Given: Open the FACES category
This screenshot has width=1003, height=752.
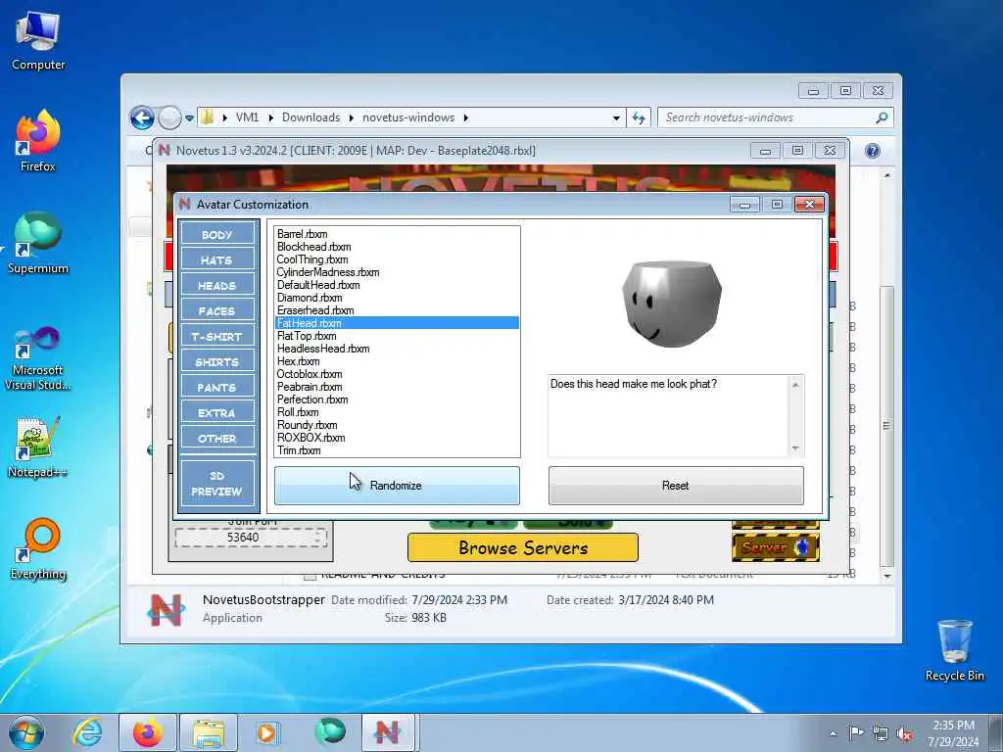Looking at the screenshot, I should tap(217, 311).
